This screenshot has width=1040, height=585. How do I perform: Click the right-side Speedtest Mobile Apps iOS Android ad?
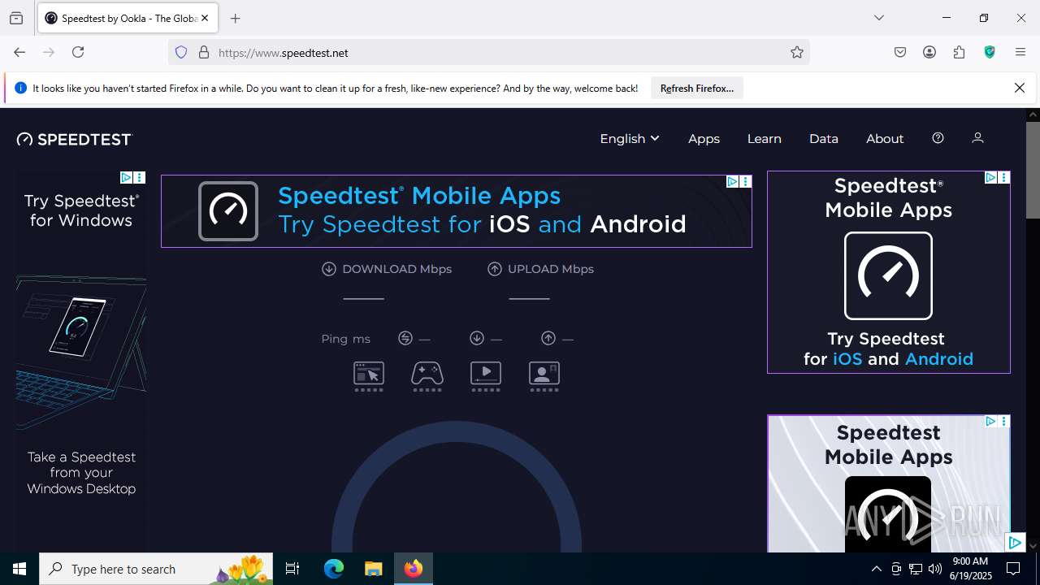[x=888, y=272]
